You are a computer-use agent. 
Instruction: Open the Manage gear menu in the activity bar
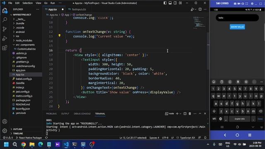tap(5, 131)
